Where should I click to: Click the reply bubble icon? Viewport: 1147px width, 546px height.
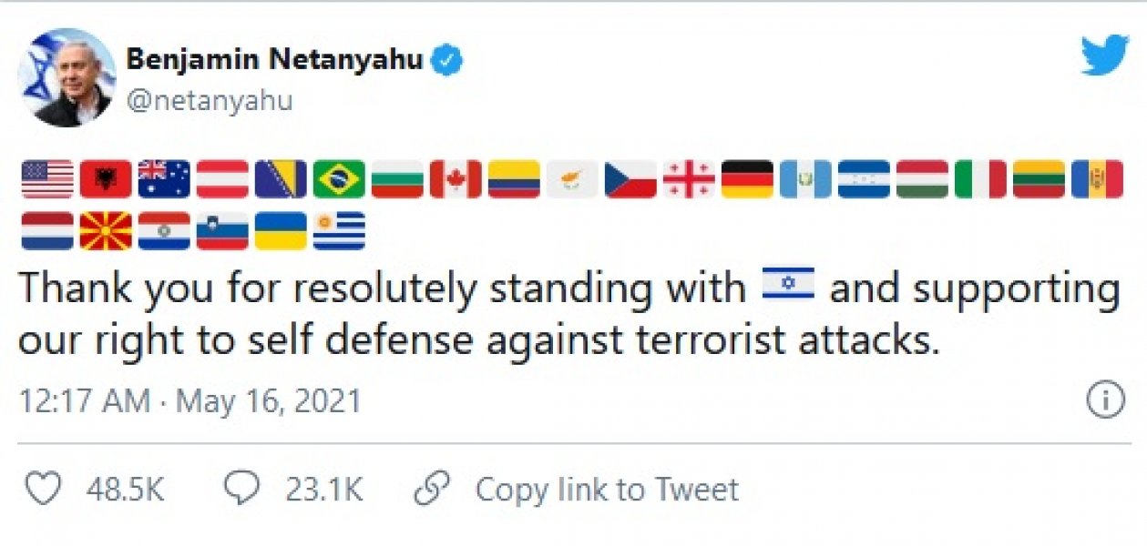pyautogui.click(x=241, y=489)
